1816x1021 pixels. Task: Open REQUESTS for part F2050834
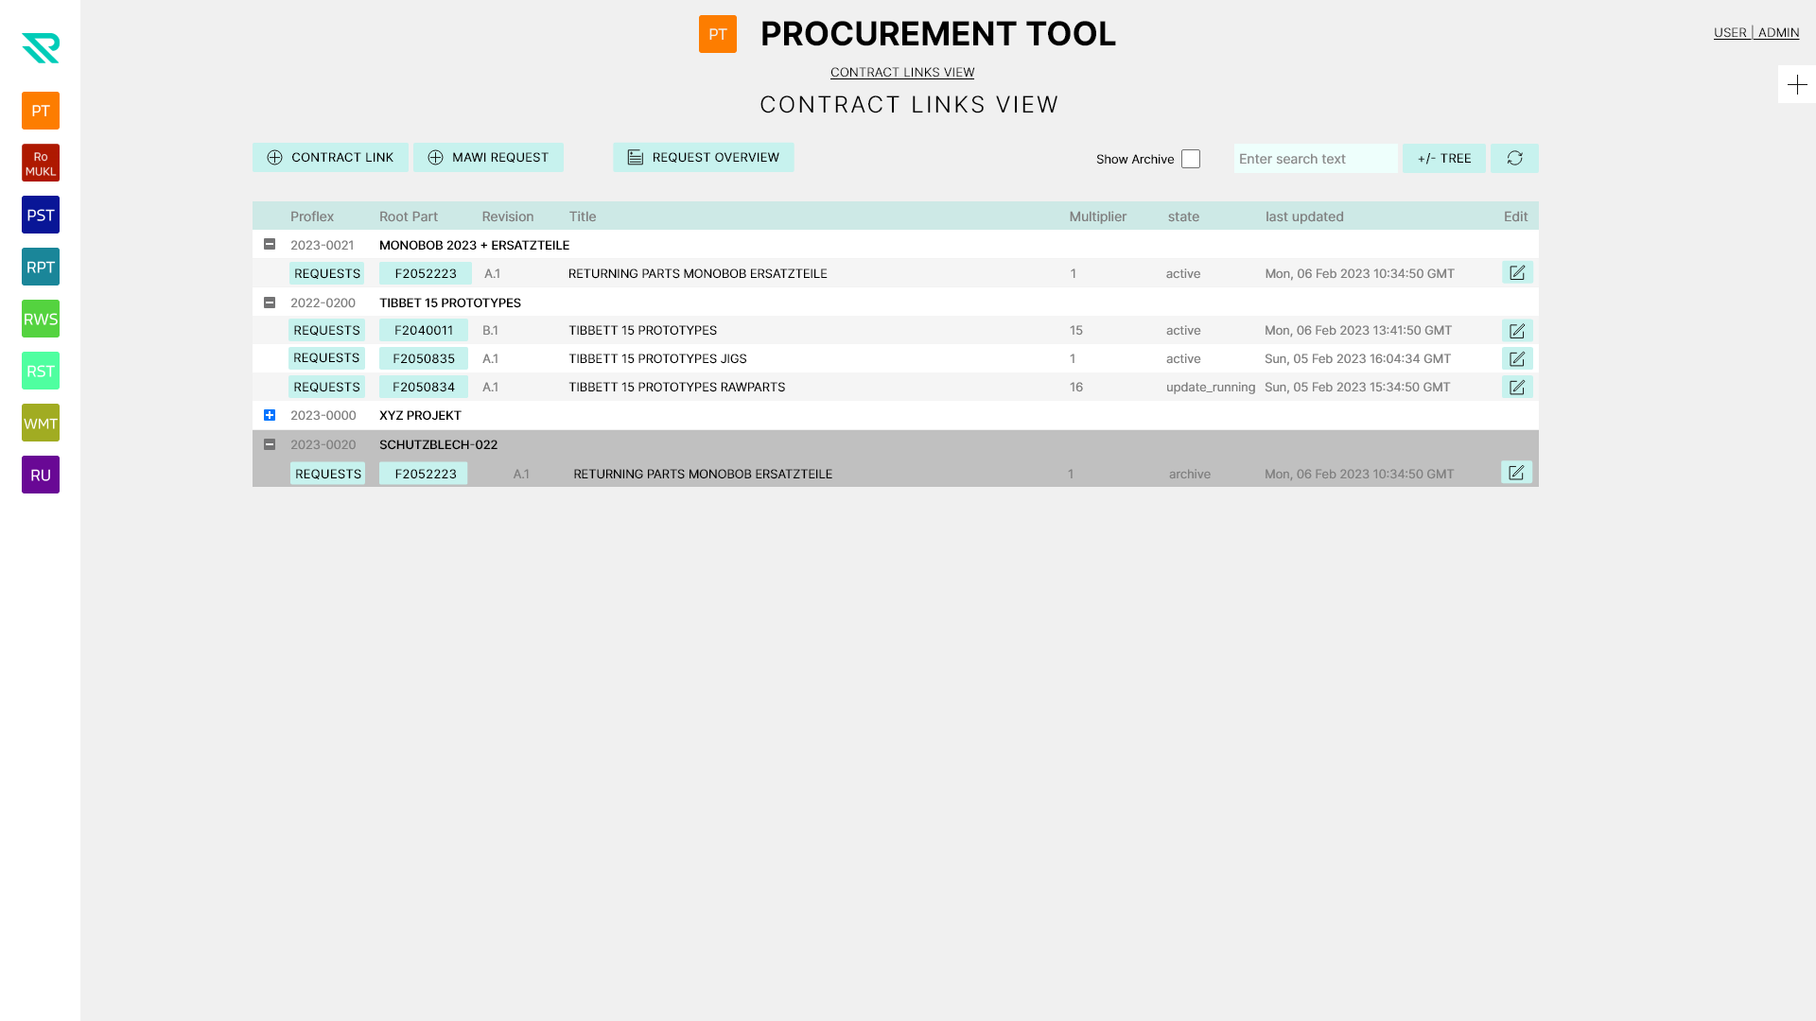click(326, 387)
